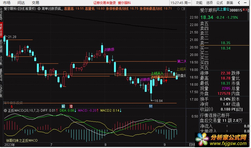Click the -1.29% change value
This screenshot has width=251, height=148.
coord(232,17)
